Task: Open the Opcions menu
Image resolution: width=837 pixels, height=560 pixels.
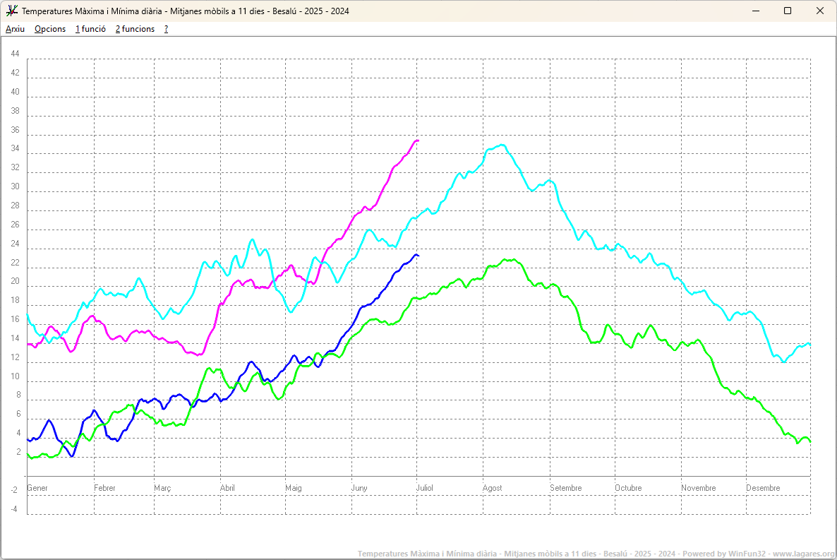Action: 50,29
